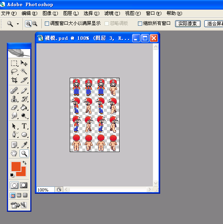The width and height of the screenshot is (223, 224).
Task: Select the Smudge tool
Action: 14,116
